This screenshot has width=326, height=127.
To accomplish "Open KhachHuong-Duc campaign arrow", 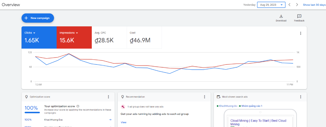I will (x=110, y=120).
